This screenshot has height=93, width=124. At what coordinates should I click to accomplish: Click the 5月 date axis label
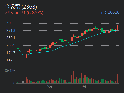50,86
